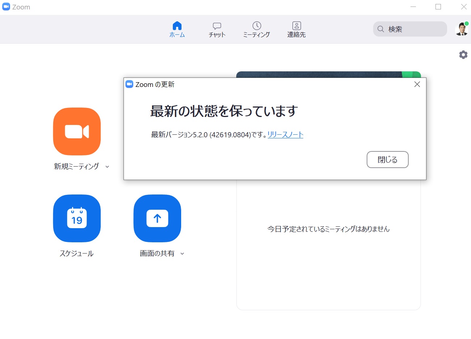Open the ホーム tab
This screenshot has height=339, width=471.
pos(177,29)
